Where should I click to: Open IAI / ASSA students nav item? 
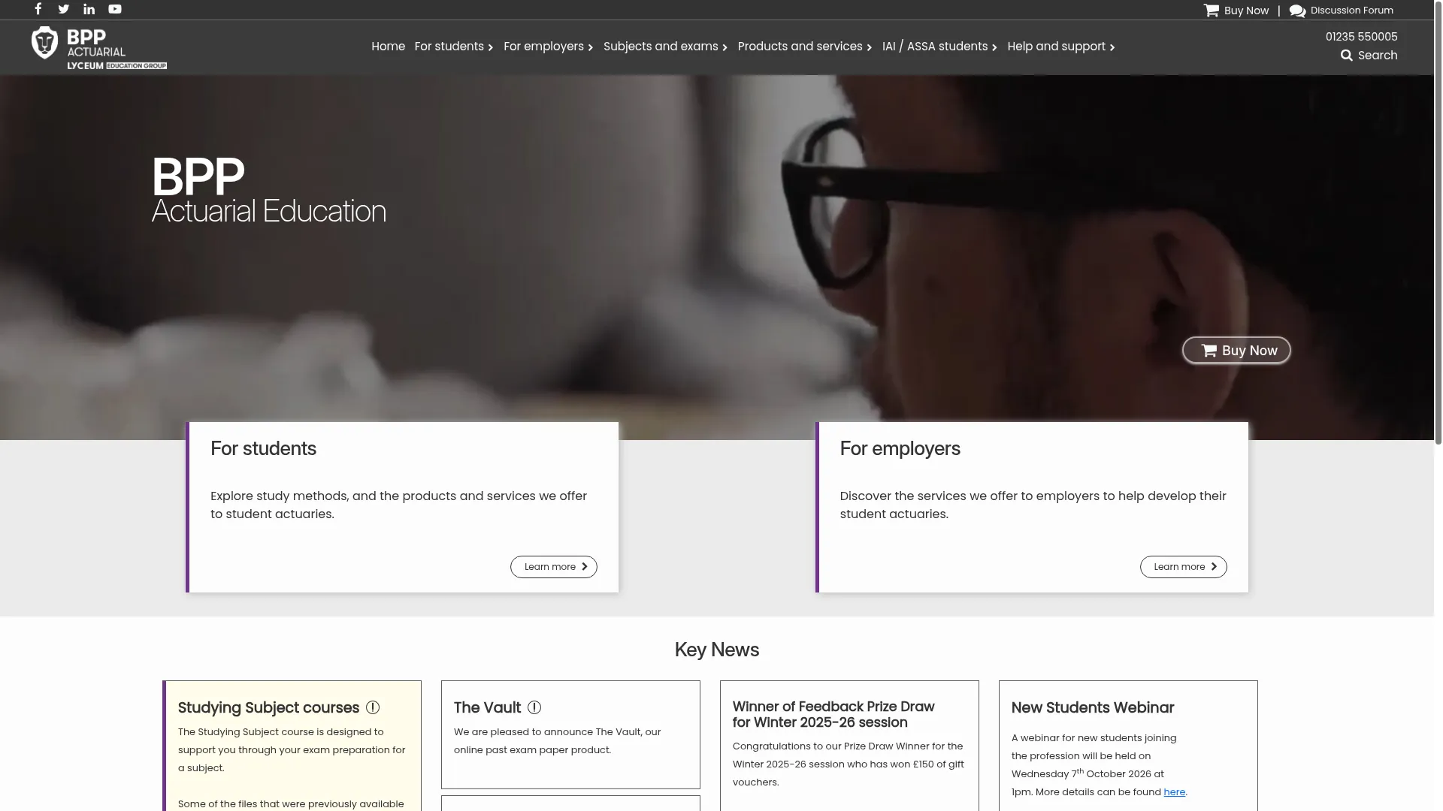(x=935, y=47)
